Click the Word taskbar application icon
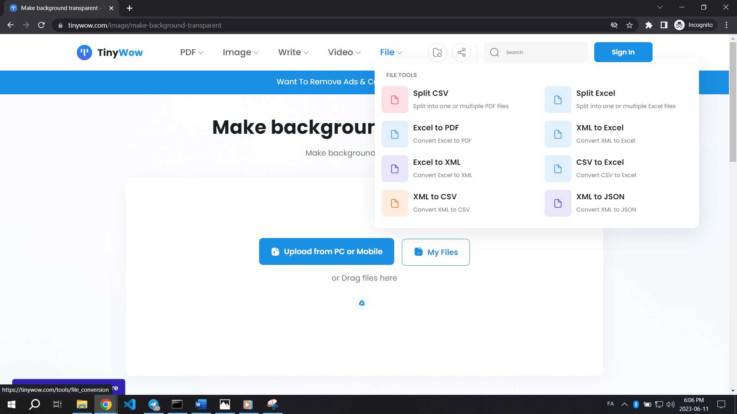 [x=201, y=404]
